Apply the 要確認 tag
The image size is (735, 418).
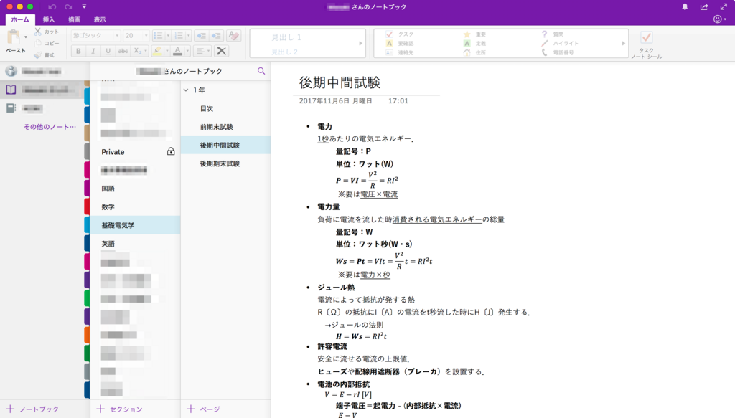[399, 43]
